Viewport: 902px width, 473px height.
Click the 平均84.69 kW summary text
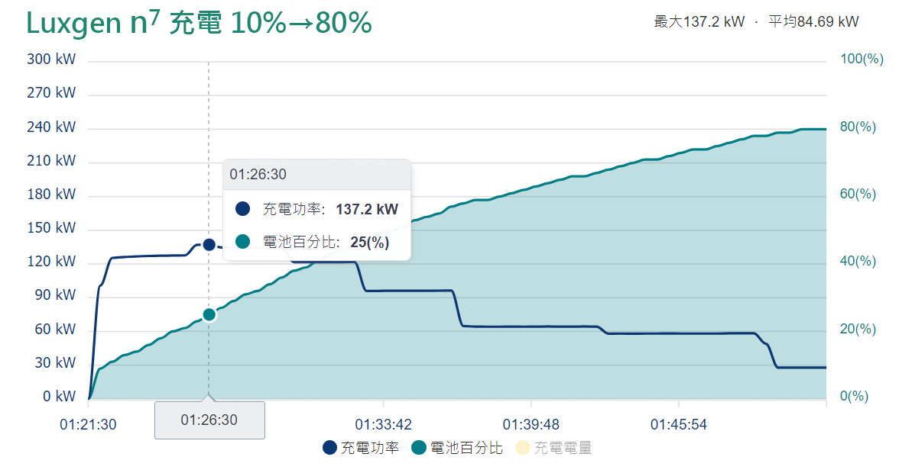point(813,21)
